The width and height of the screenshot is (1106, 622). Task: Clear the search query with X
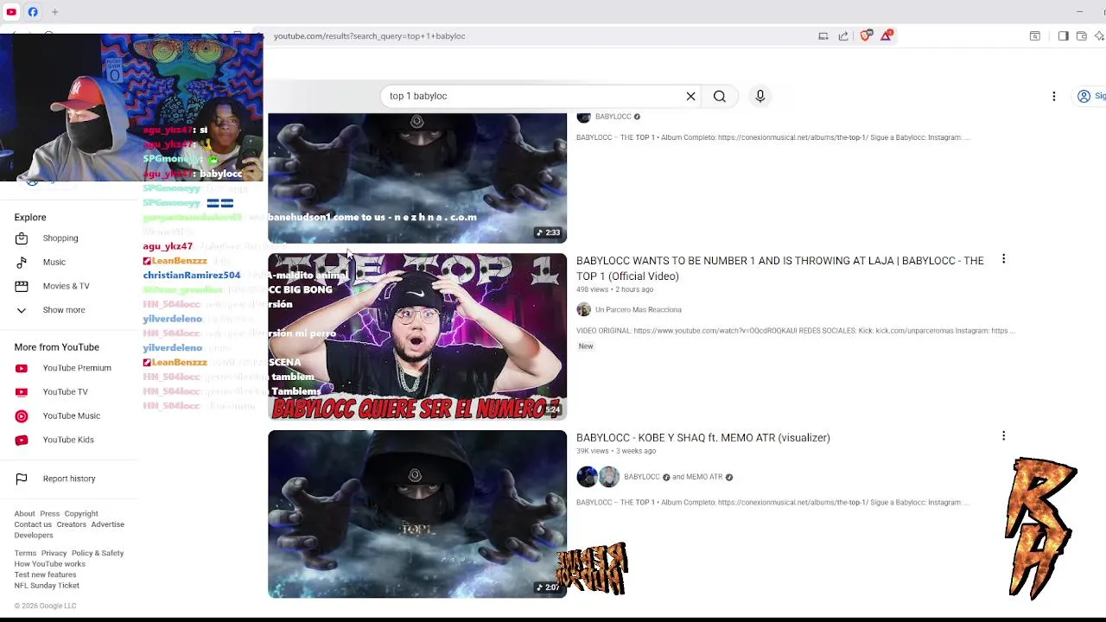[x=690, y=96]
